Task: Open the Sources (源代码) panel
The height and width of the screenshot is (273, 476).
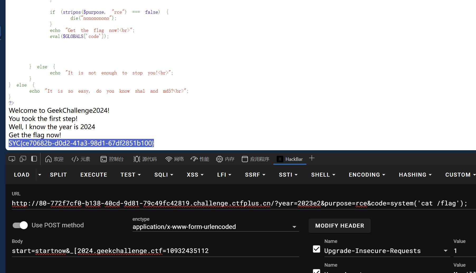Action: (145, 159)
